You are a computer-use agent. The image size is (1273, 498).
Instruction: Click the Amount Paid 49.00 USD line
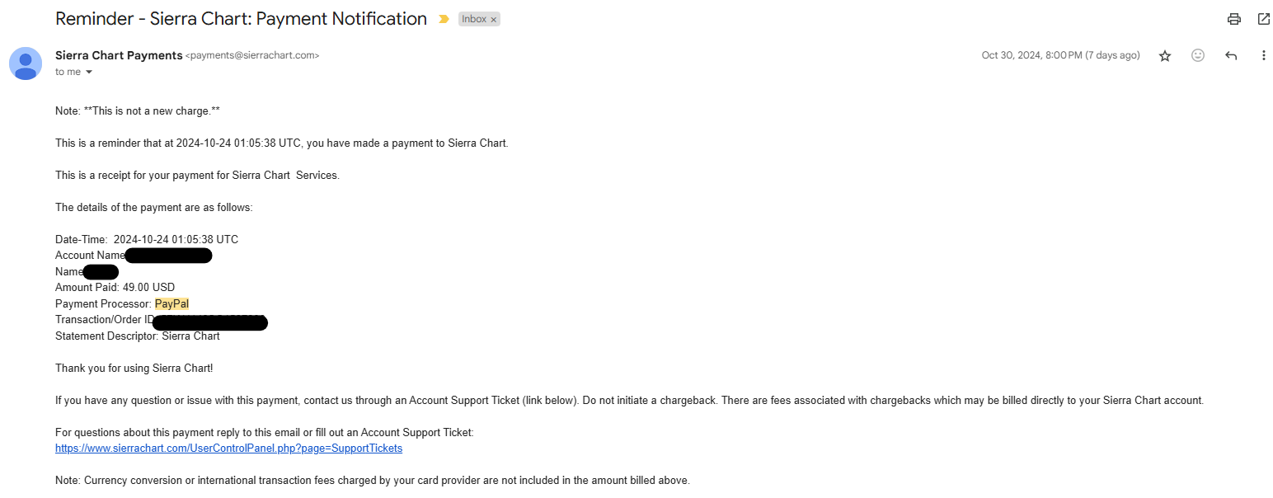(x=115, y=288)
